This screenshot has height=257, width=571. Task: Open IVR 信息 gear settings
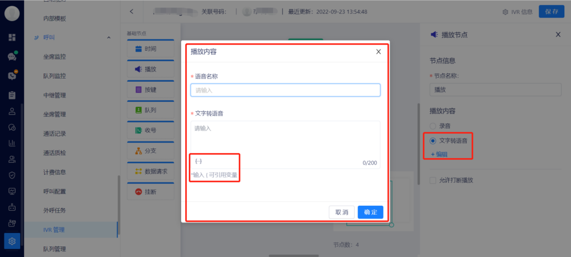[x=517, y=12]
